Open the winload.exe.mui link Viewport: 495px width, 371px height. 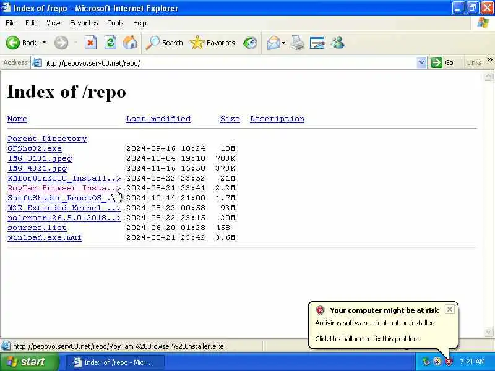tap(45, 237)
